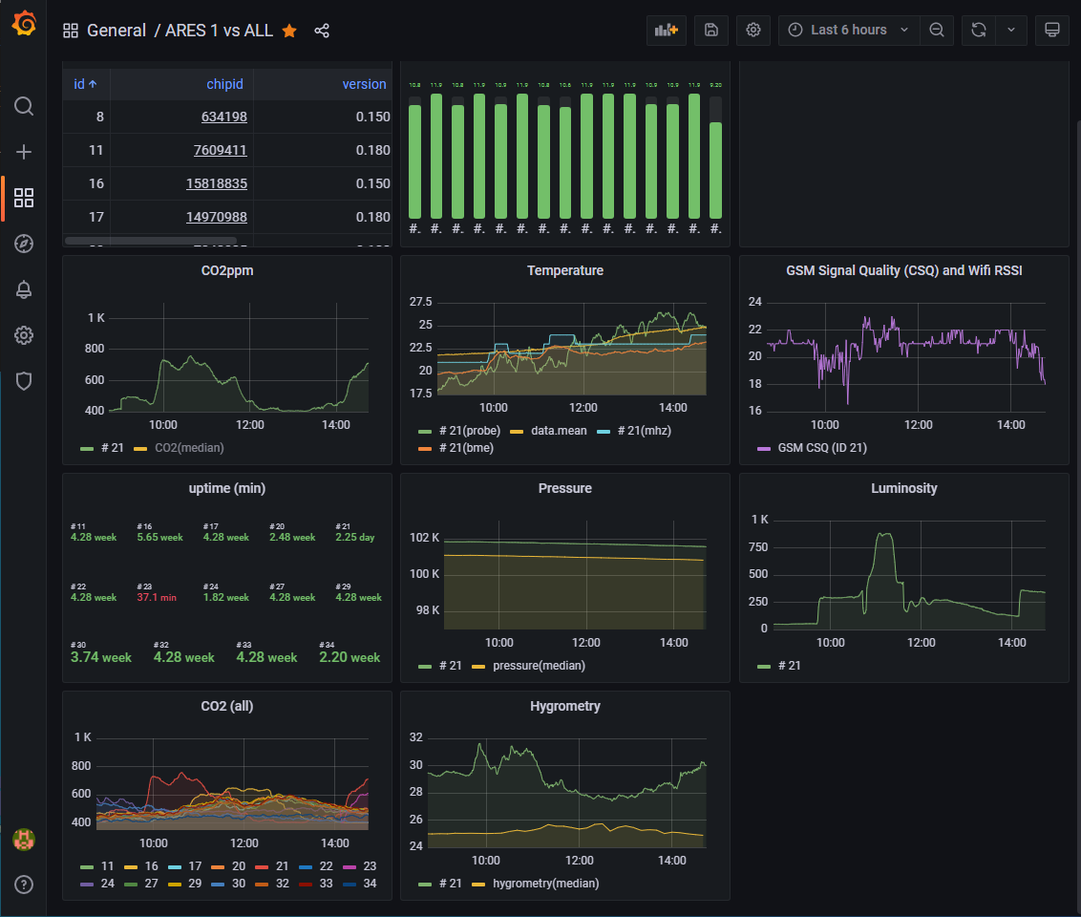Toggle GSM CSQ (ID 21) legend series
The height and width of the screenshot is (917, 1081).
(822, 447)
